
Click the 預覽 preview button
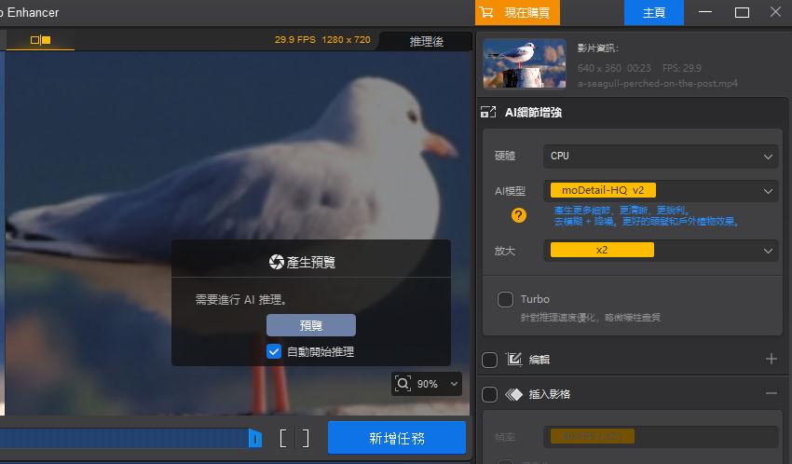point(311,325)
